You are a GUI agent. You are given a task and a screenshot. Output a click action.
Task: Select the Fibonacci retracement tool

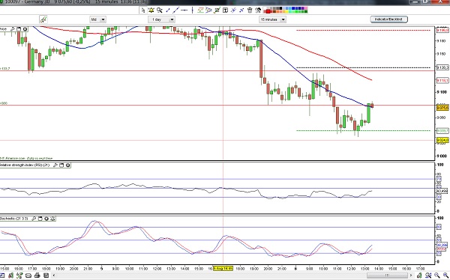point(200,10)
